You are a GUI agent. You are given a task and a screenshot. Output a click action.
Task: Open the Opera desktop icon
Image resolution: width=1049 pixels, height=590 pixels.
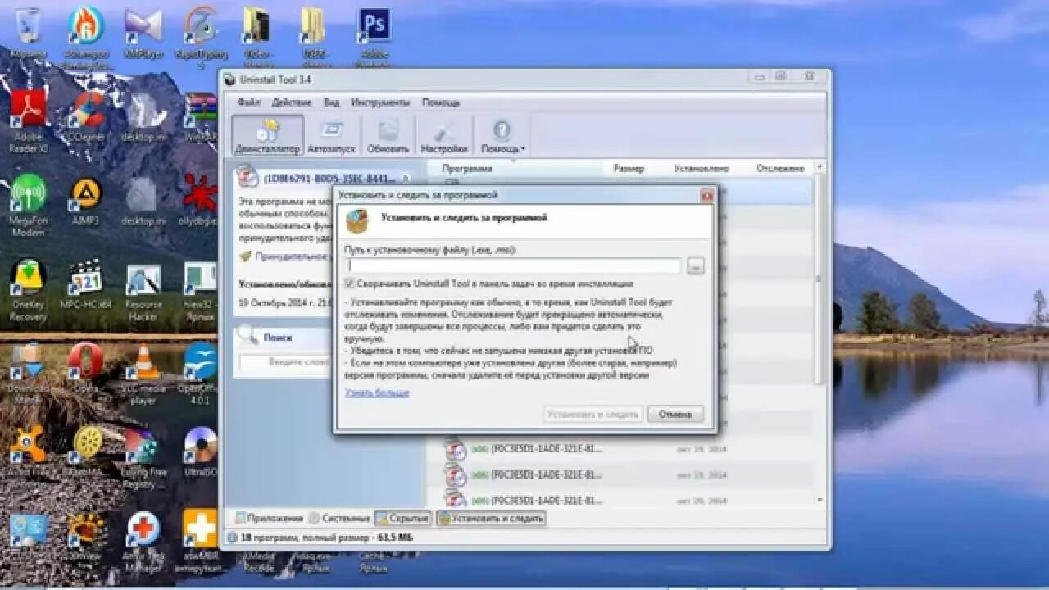pyautogui.click(x=86, y=367)
